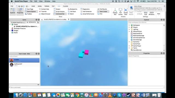Open Context Help
This screenshot has height=98, width=175.
pyautogui.click(x=44, y=9)
